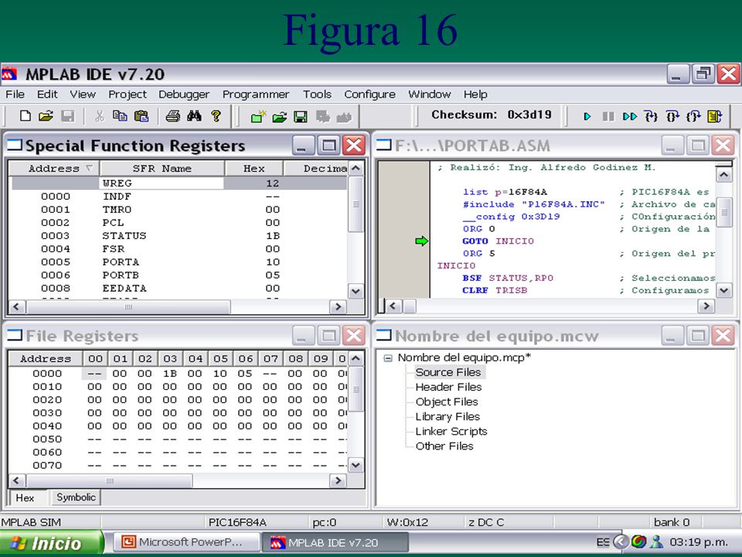The image size is (742, 557).
Task: Click the MPLAB IDE title bar logo icon
Action: (9, 74)
